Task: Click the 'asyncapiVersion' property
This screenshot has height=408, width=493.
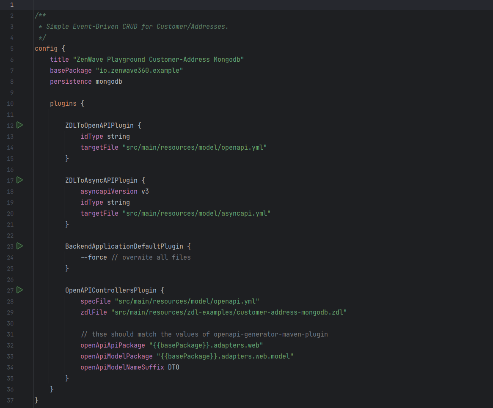Action: [x=109, y=191]
